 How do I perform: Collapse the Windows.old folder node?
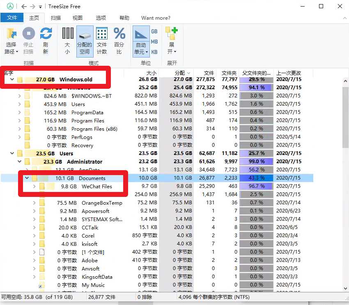pyautogui.click(x=12, y=79)
